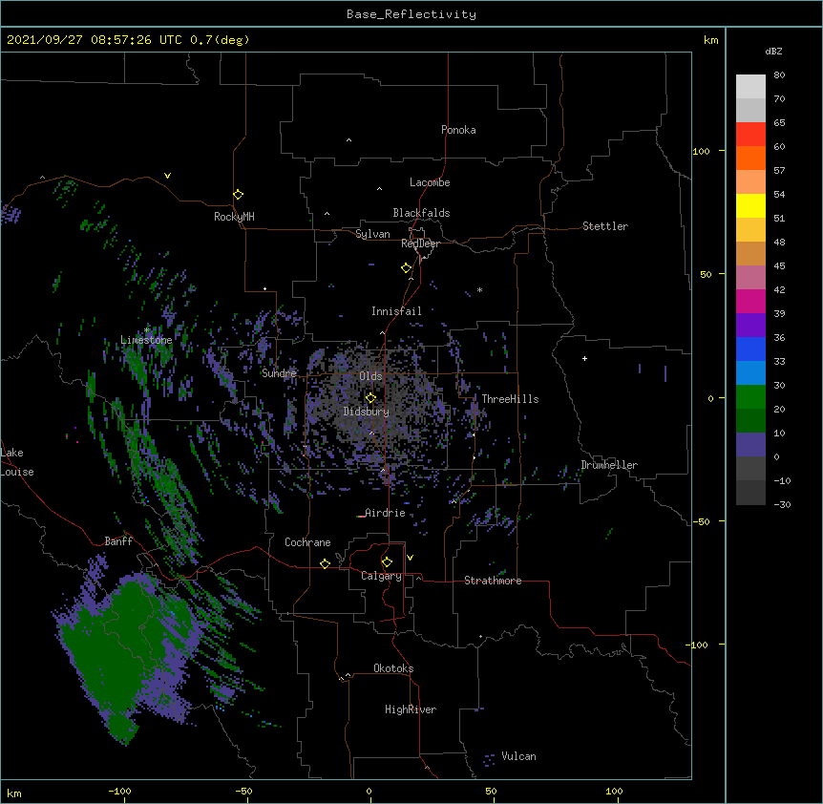Select the magenta 42-39 dBZ swatch
The height and width of the screenshot is (804, 823).
pyautogui.click(x=750, y=302)
